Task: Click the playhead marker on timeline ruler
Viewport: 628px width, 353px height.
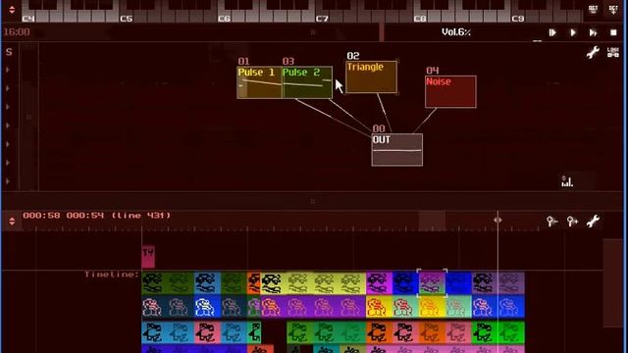Action: click(x=497, y=220)
